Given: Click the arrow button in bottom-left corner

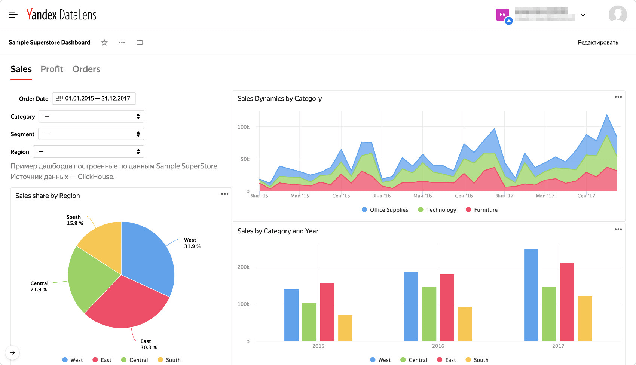Looking at the screenshot, I should pos(13,352).
